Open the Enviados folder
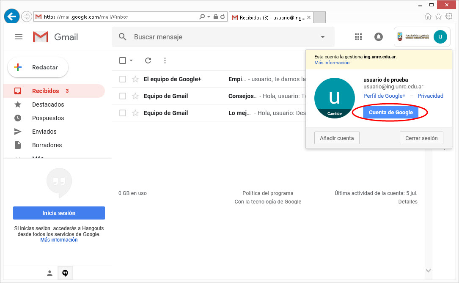Screen dimensions: 459x283 pyautogui.click(x=44, y=132)
